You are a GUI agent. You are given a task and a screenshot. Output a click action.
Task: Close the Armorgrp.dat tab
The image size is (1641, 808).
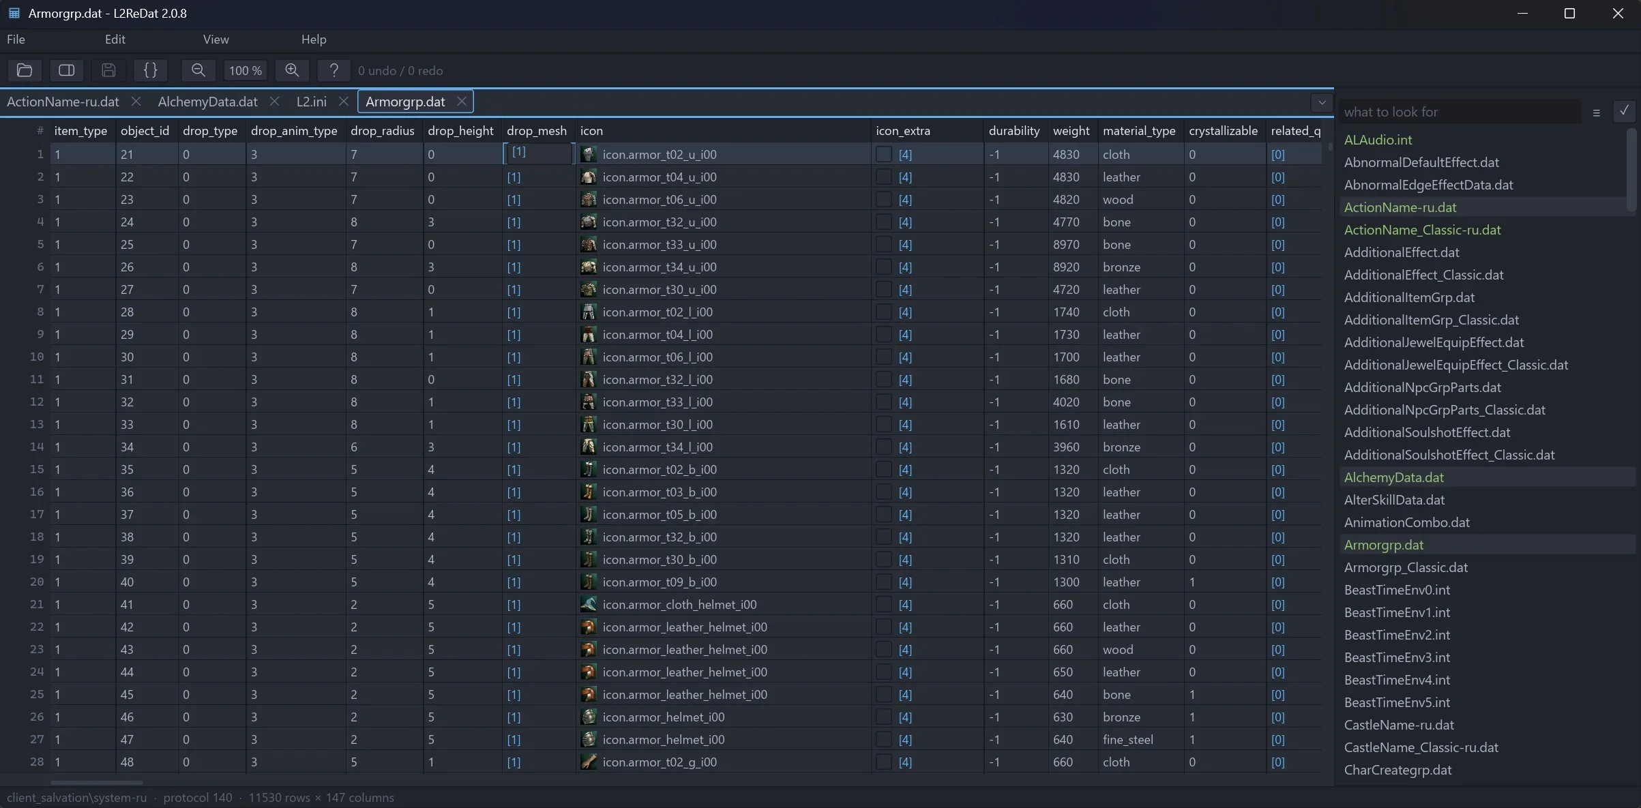click(462, 102)
